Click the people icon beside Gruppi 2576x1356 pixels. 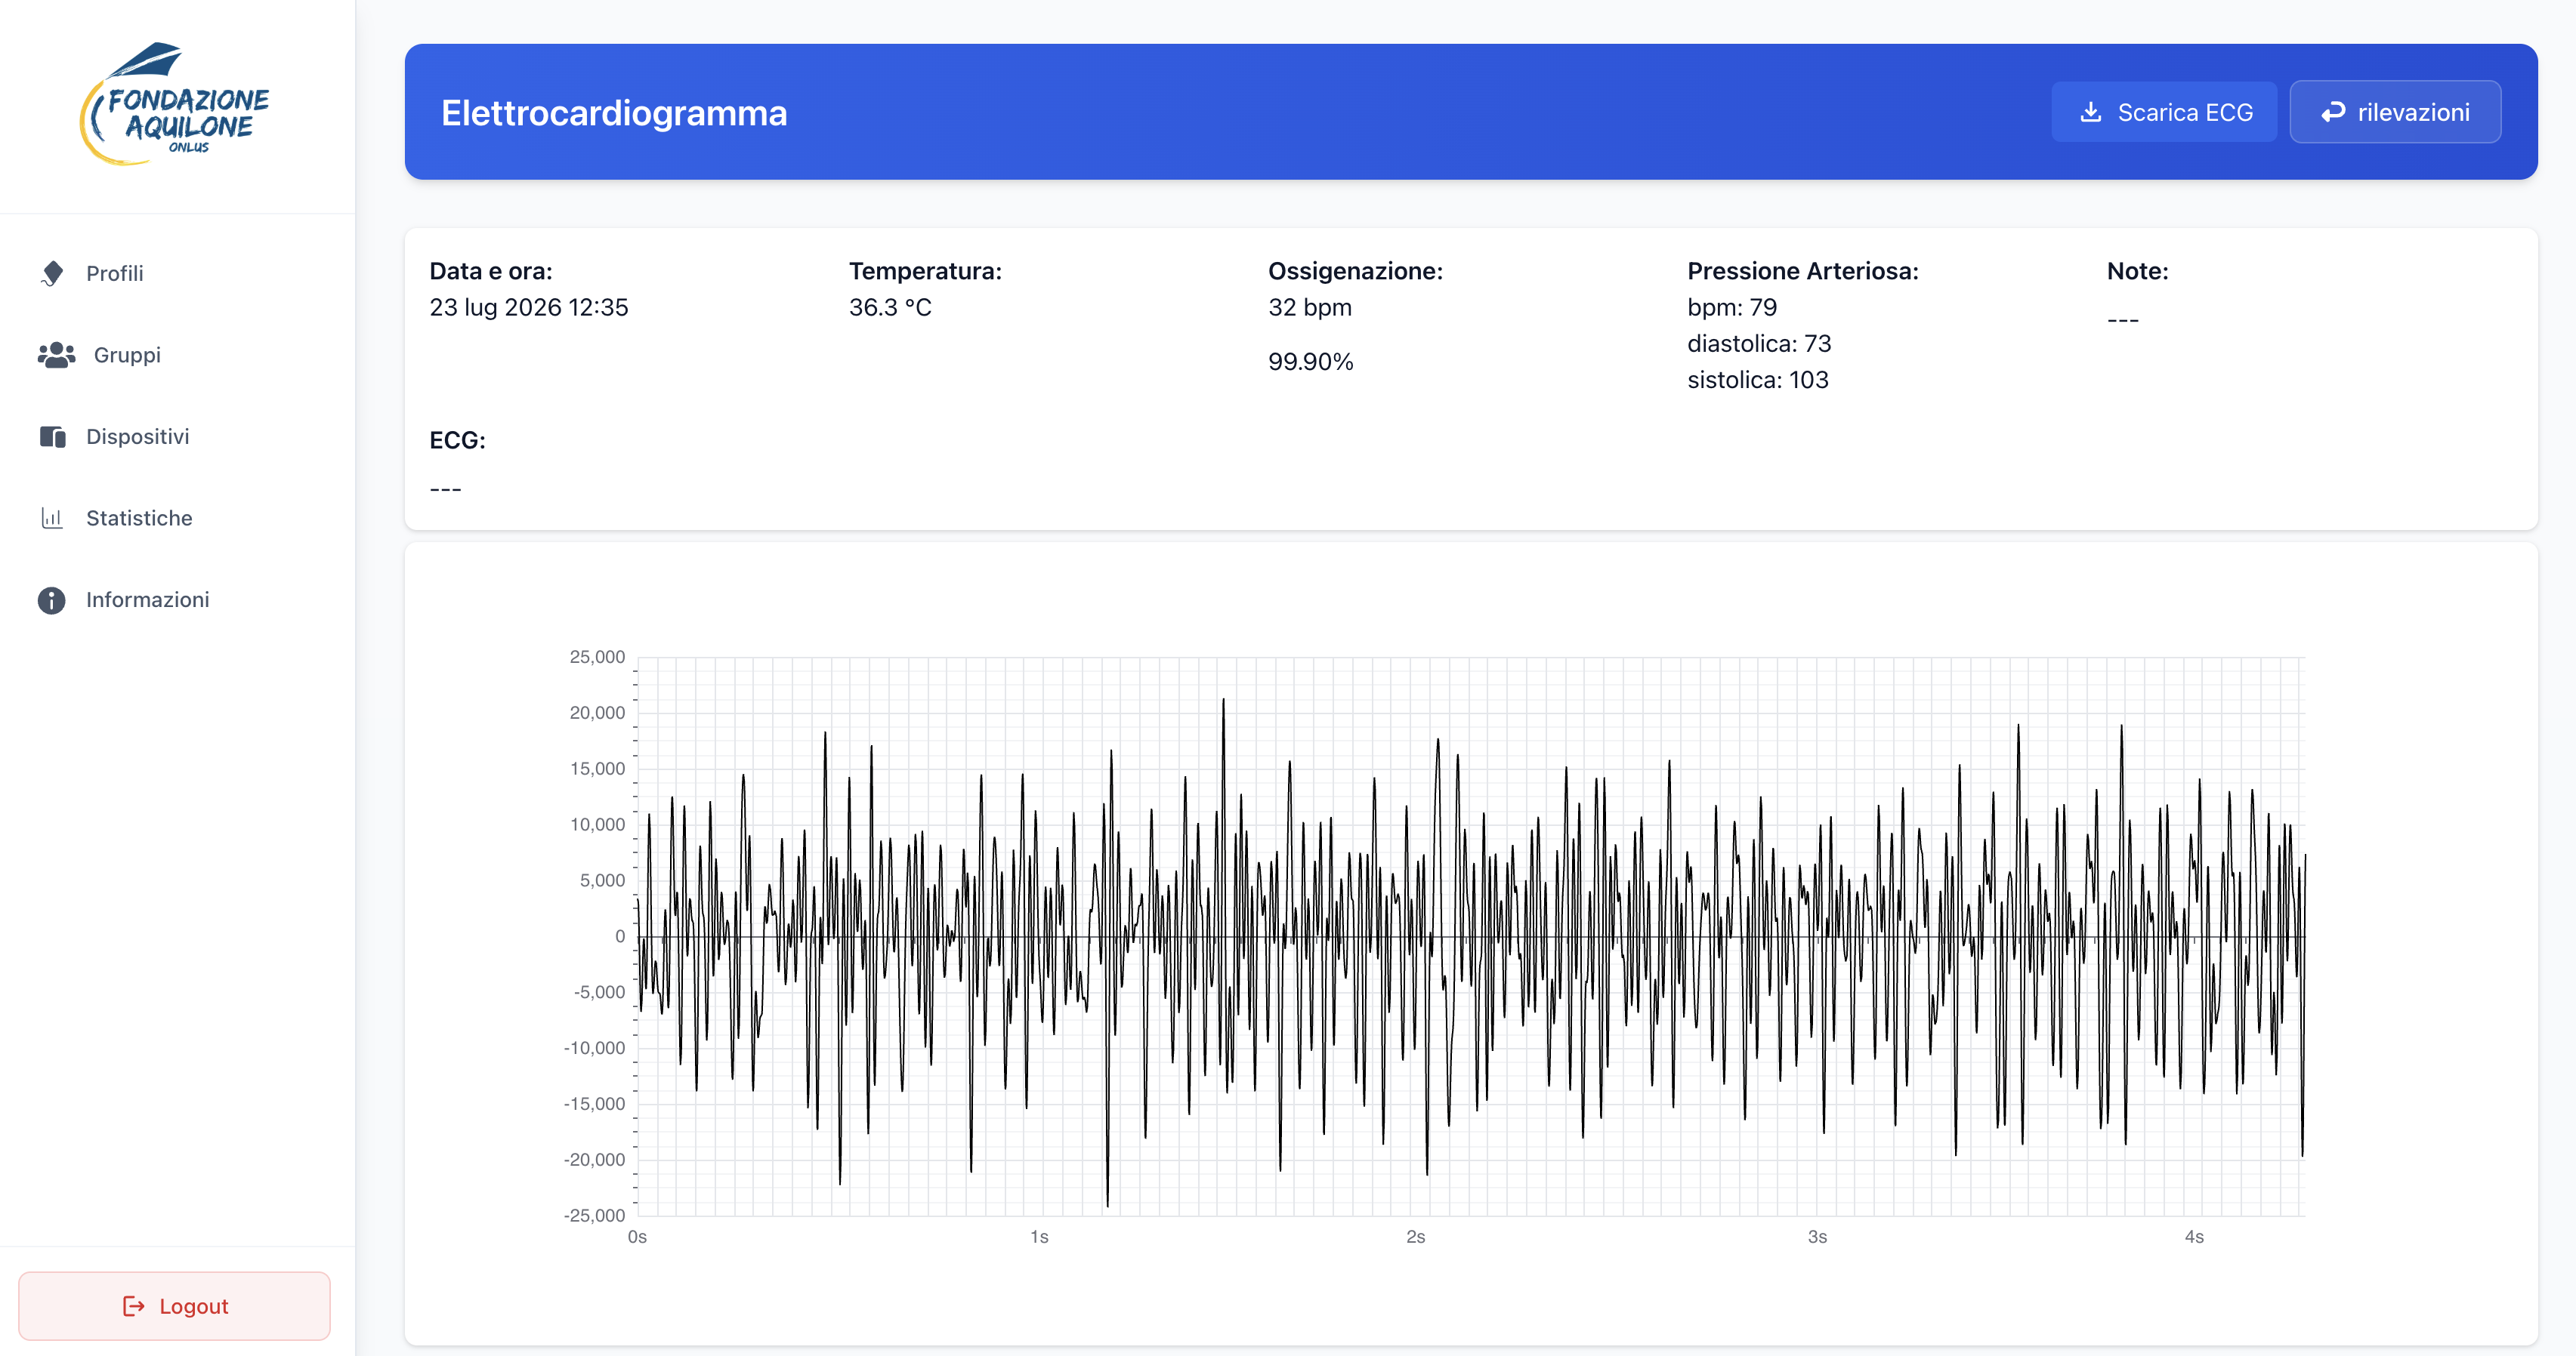tap(56, 355)
